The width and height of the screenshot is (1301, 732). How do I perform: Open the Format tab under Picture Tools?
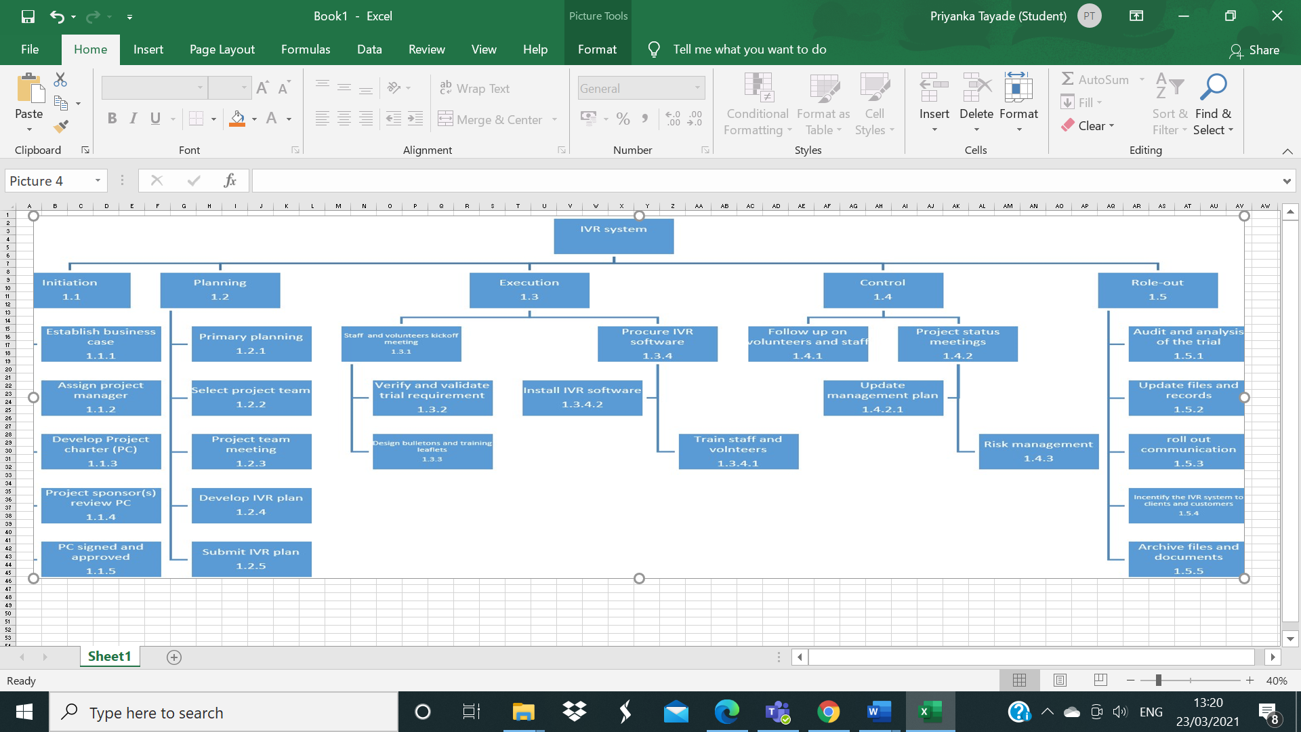click(597, 49)
